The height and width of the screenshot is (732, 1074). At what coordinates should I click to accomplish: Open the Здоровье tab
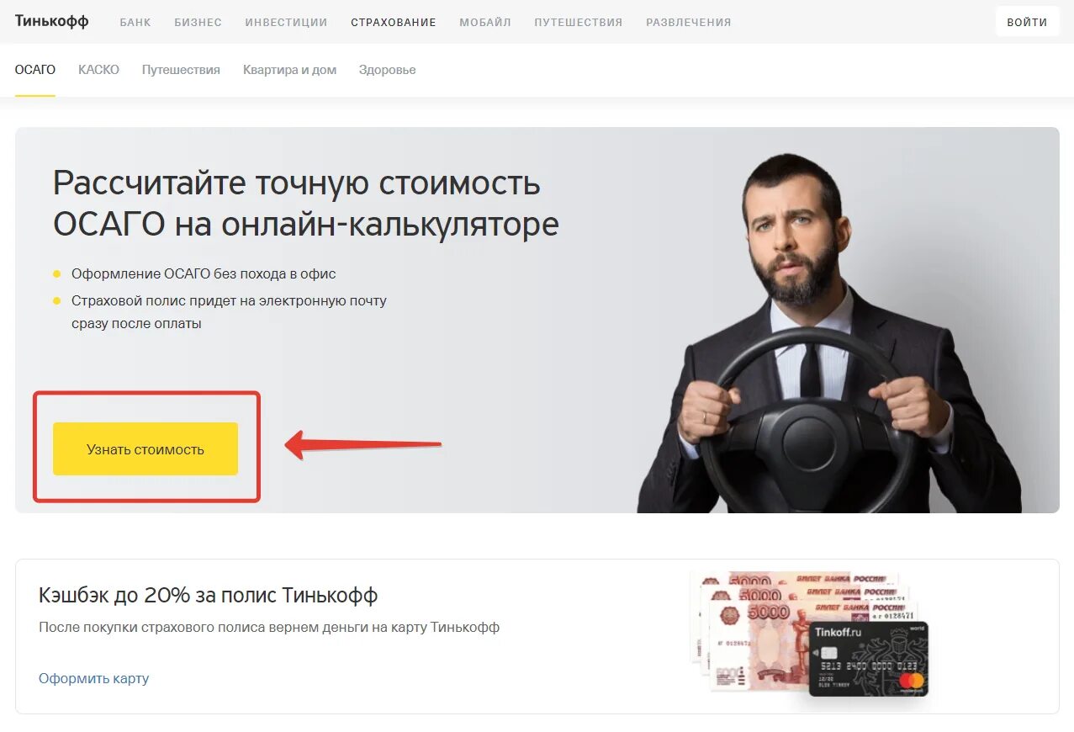click(x=387, y=70)
